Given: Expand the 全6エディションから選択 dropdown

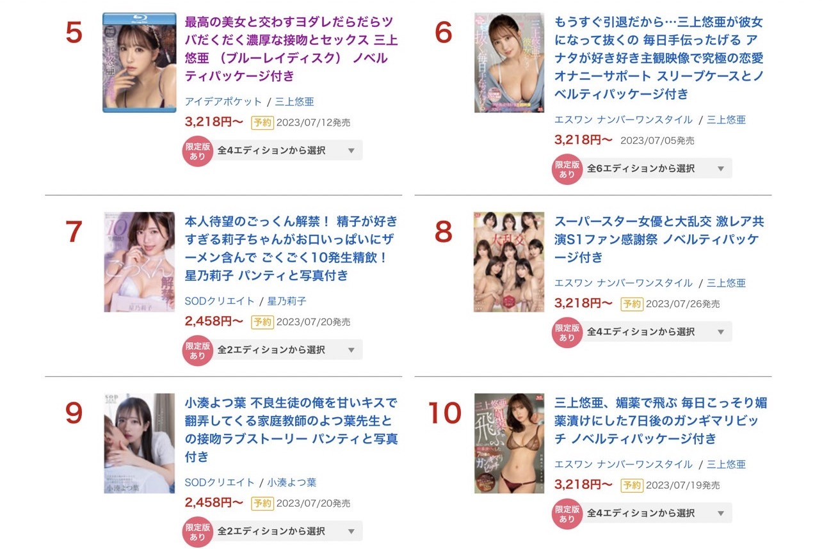Looking at the screenshot, I should (656, 168).
